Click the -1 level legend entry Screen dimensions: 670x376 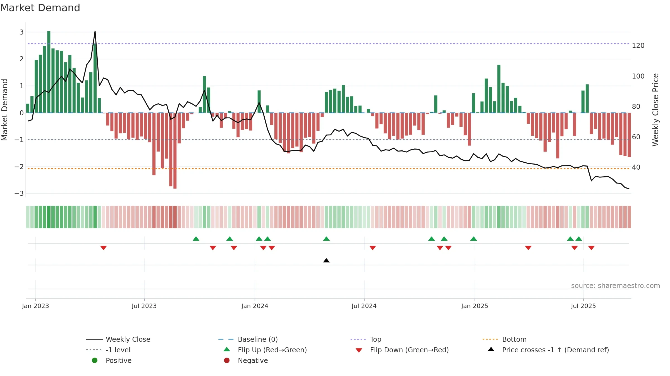[x=108, y=350]
